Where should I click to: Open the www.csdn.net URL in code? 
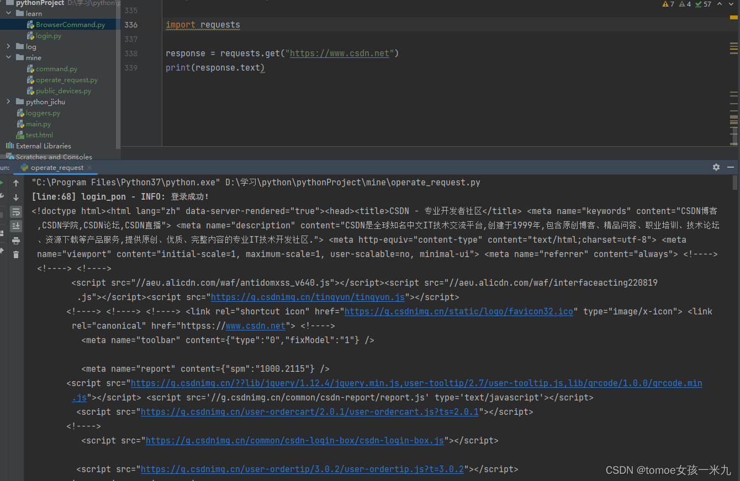point(340,54)
